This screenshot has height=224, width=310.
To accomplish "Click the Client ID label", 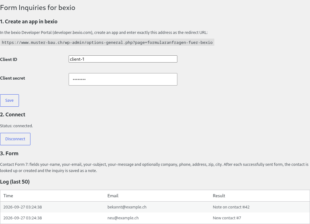I will (8, 59).
